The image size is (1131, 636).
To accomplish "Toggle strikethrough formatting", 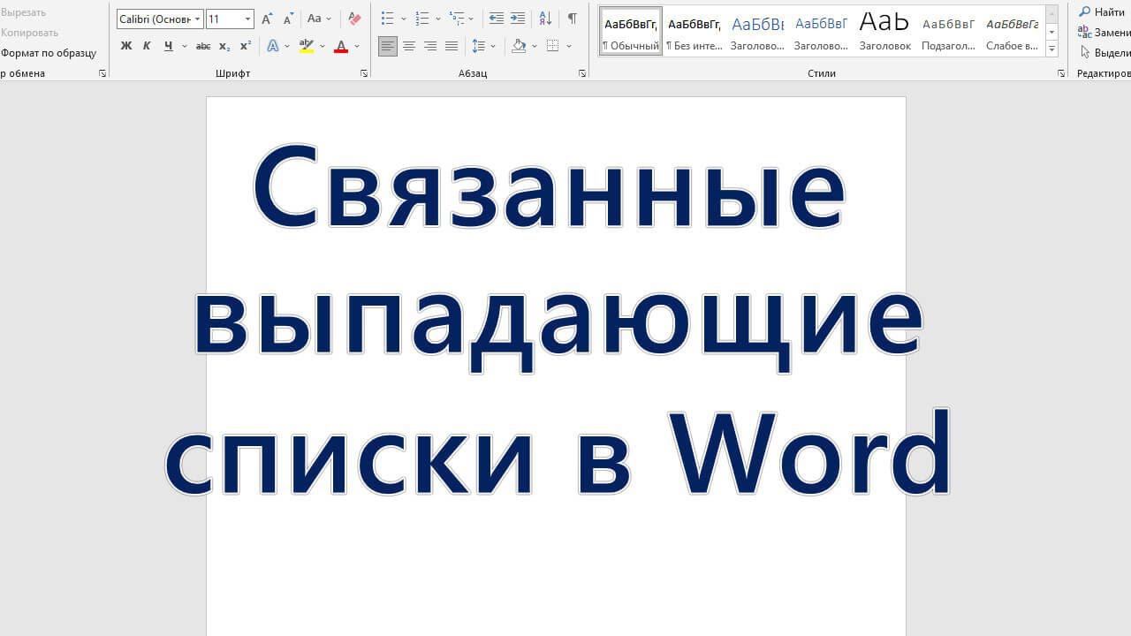I will 203,46.
